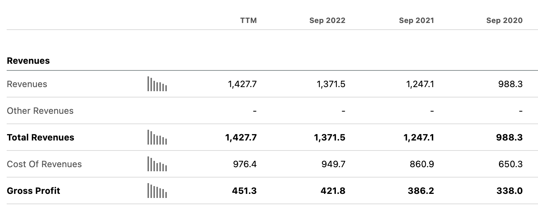Select Sep 2021 gross profit 386.2
Screen dimensions: 538x215
(x=422, y=191)
